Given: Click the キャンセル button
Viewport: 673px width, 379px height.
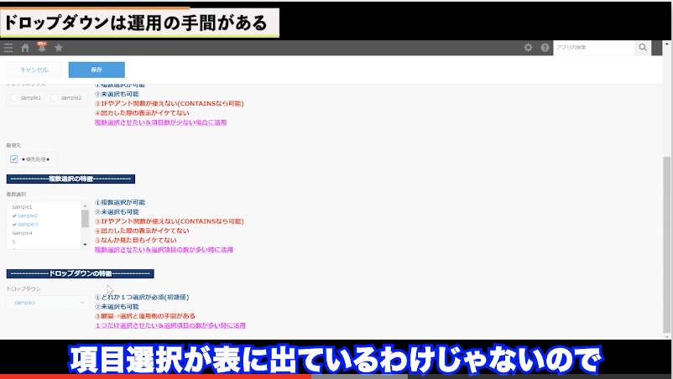Looking at the screenshot, I should tap(34, 70).
